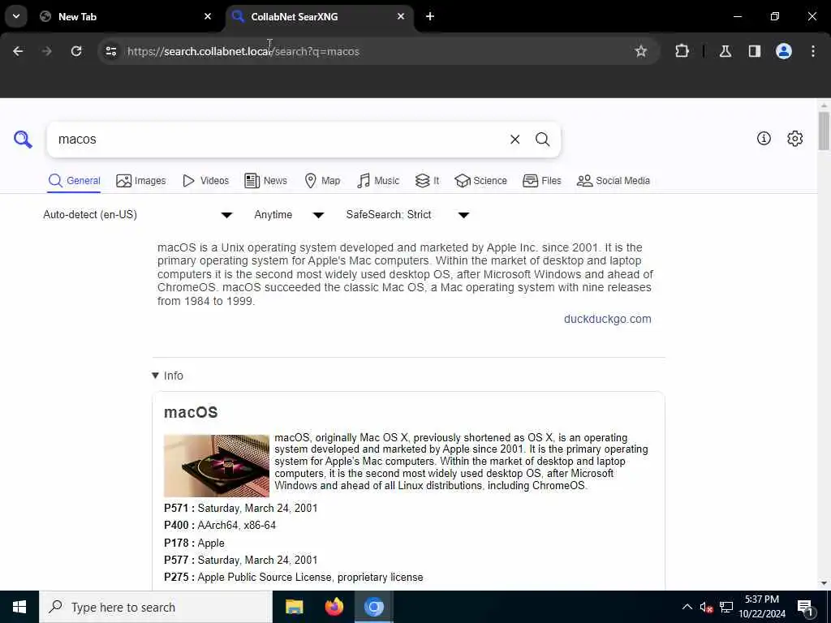Viewport: 831px width, 623px height.
Task: Click the macOS infobox heading
Action: (191, 412)
